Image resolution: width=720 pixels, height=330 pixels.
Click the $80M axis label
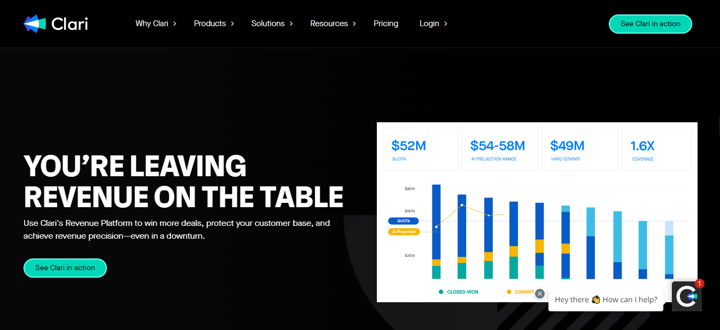(410, 189)
